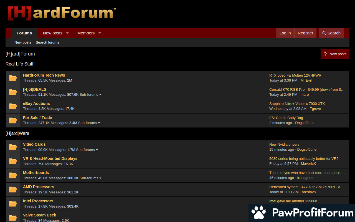355x222 pixels.
Task: View user MavericK's profile
Action: [308, 164]
